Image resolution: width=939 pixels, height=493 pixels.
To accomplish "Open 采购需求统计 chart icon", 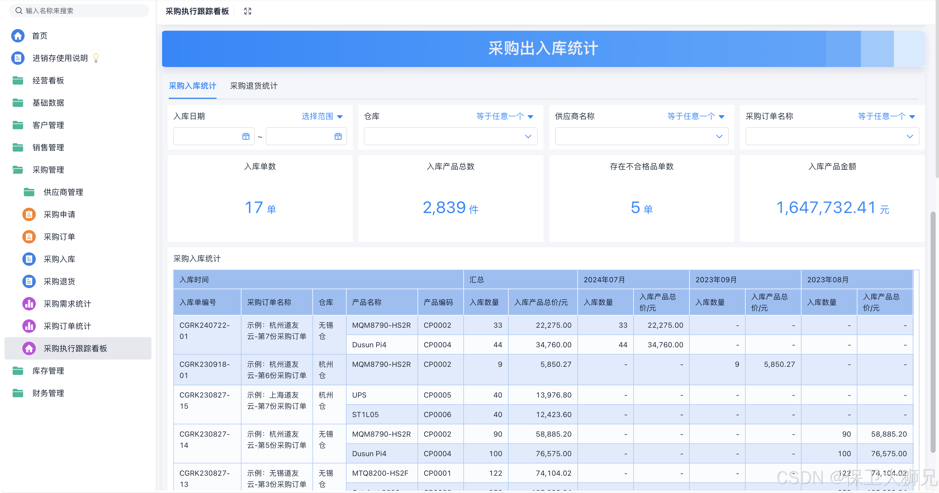I will (29, 304).
